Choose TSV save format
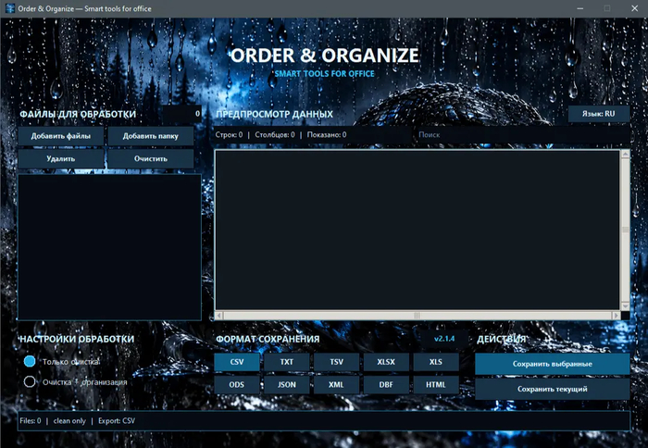The height and width of the screenshot is (448, 648). (336, 362)
